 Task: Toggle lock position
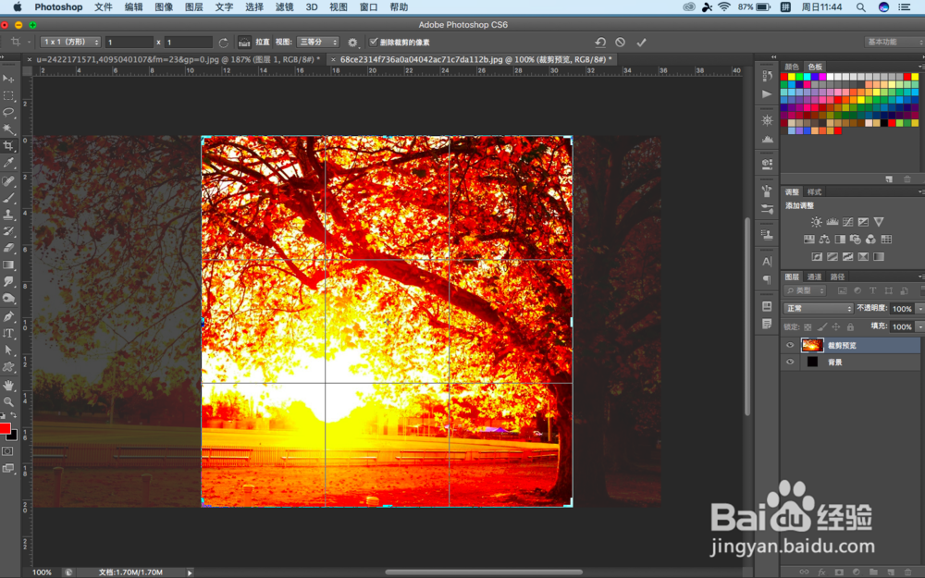tap(836, 326)
